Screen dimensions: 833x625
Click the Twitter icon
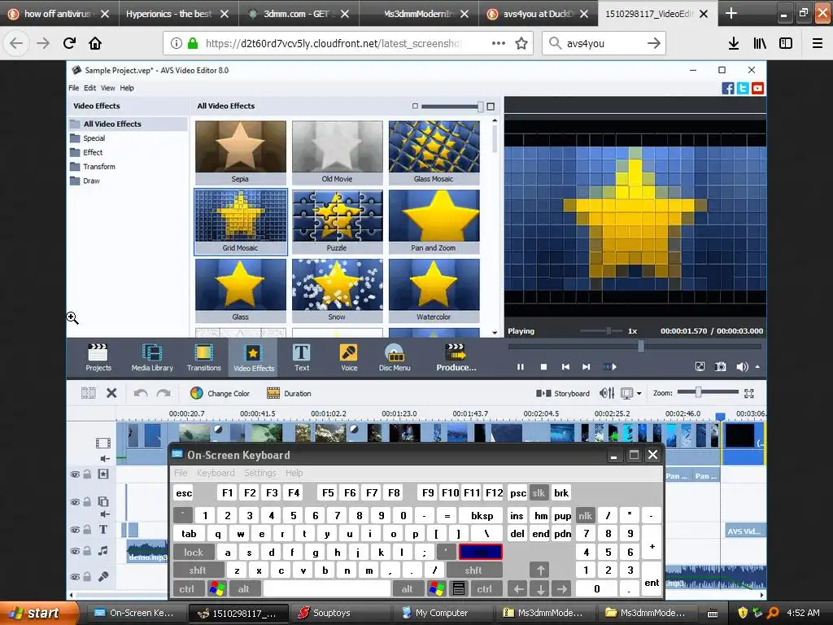pos(743,88)
